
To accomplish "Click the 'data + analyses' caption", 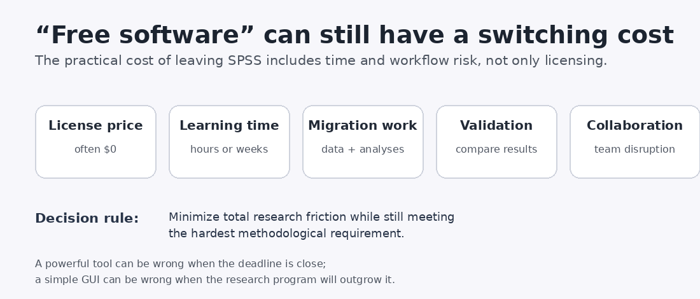I will [363, 149].
